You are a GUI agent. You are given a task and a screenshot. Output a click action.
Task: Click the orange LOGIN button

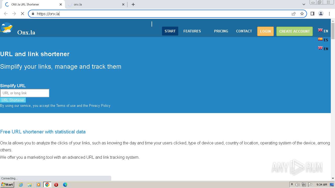coord(265,31)
